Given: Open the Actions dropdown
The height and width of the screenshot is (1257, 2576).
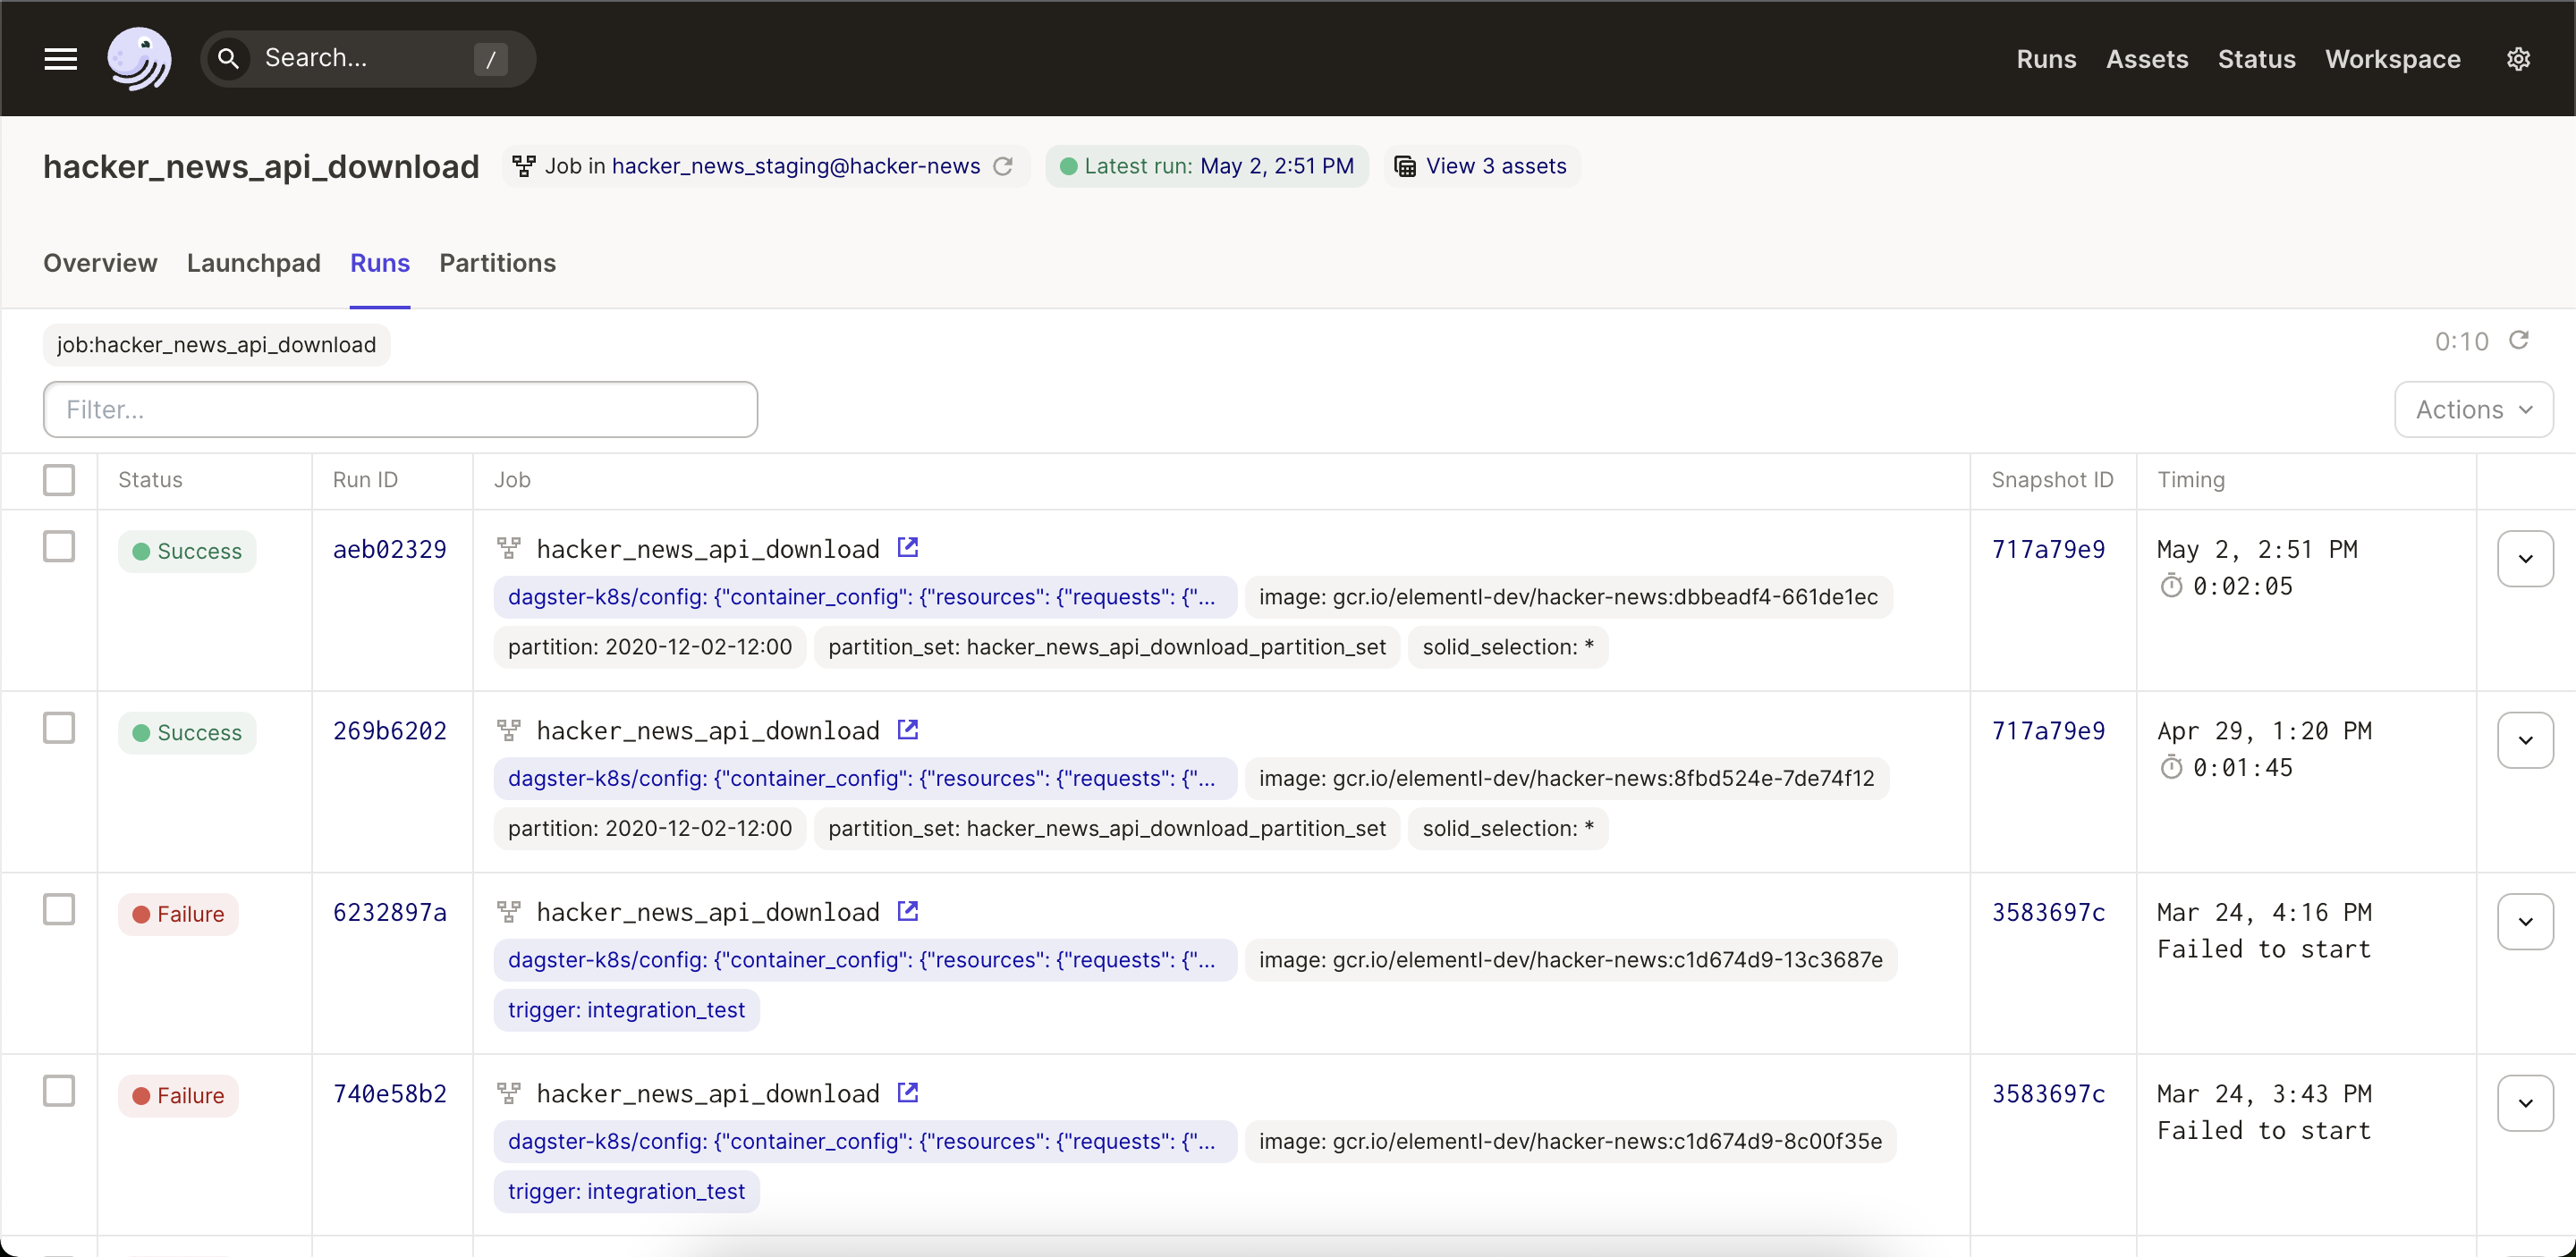Looking at the screenshot, I should pyautogui.click(x=2473, y=409).
